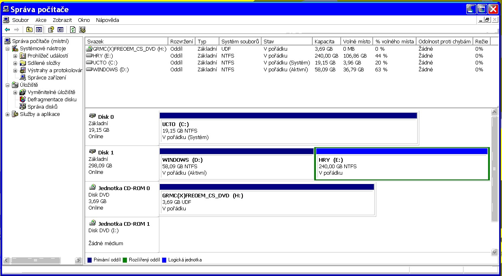Sort by the Kapacita column header
Image resolution: width=502 pixels, height=276 pixels.
click(324, 41)
